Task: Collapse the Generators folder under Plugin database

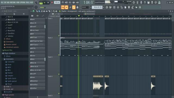Action: point(10,59)
